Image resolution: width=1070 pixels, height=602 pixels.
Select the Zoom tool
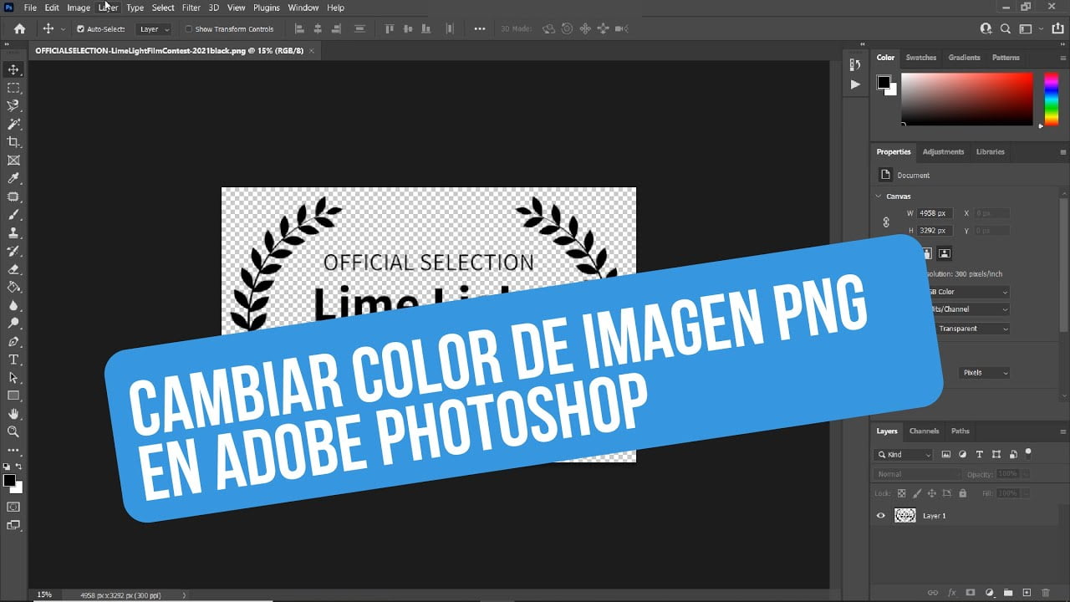(13, 431)
